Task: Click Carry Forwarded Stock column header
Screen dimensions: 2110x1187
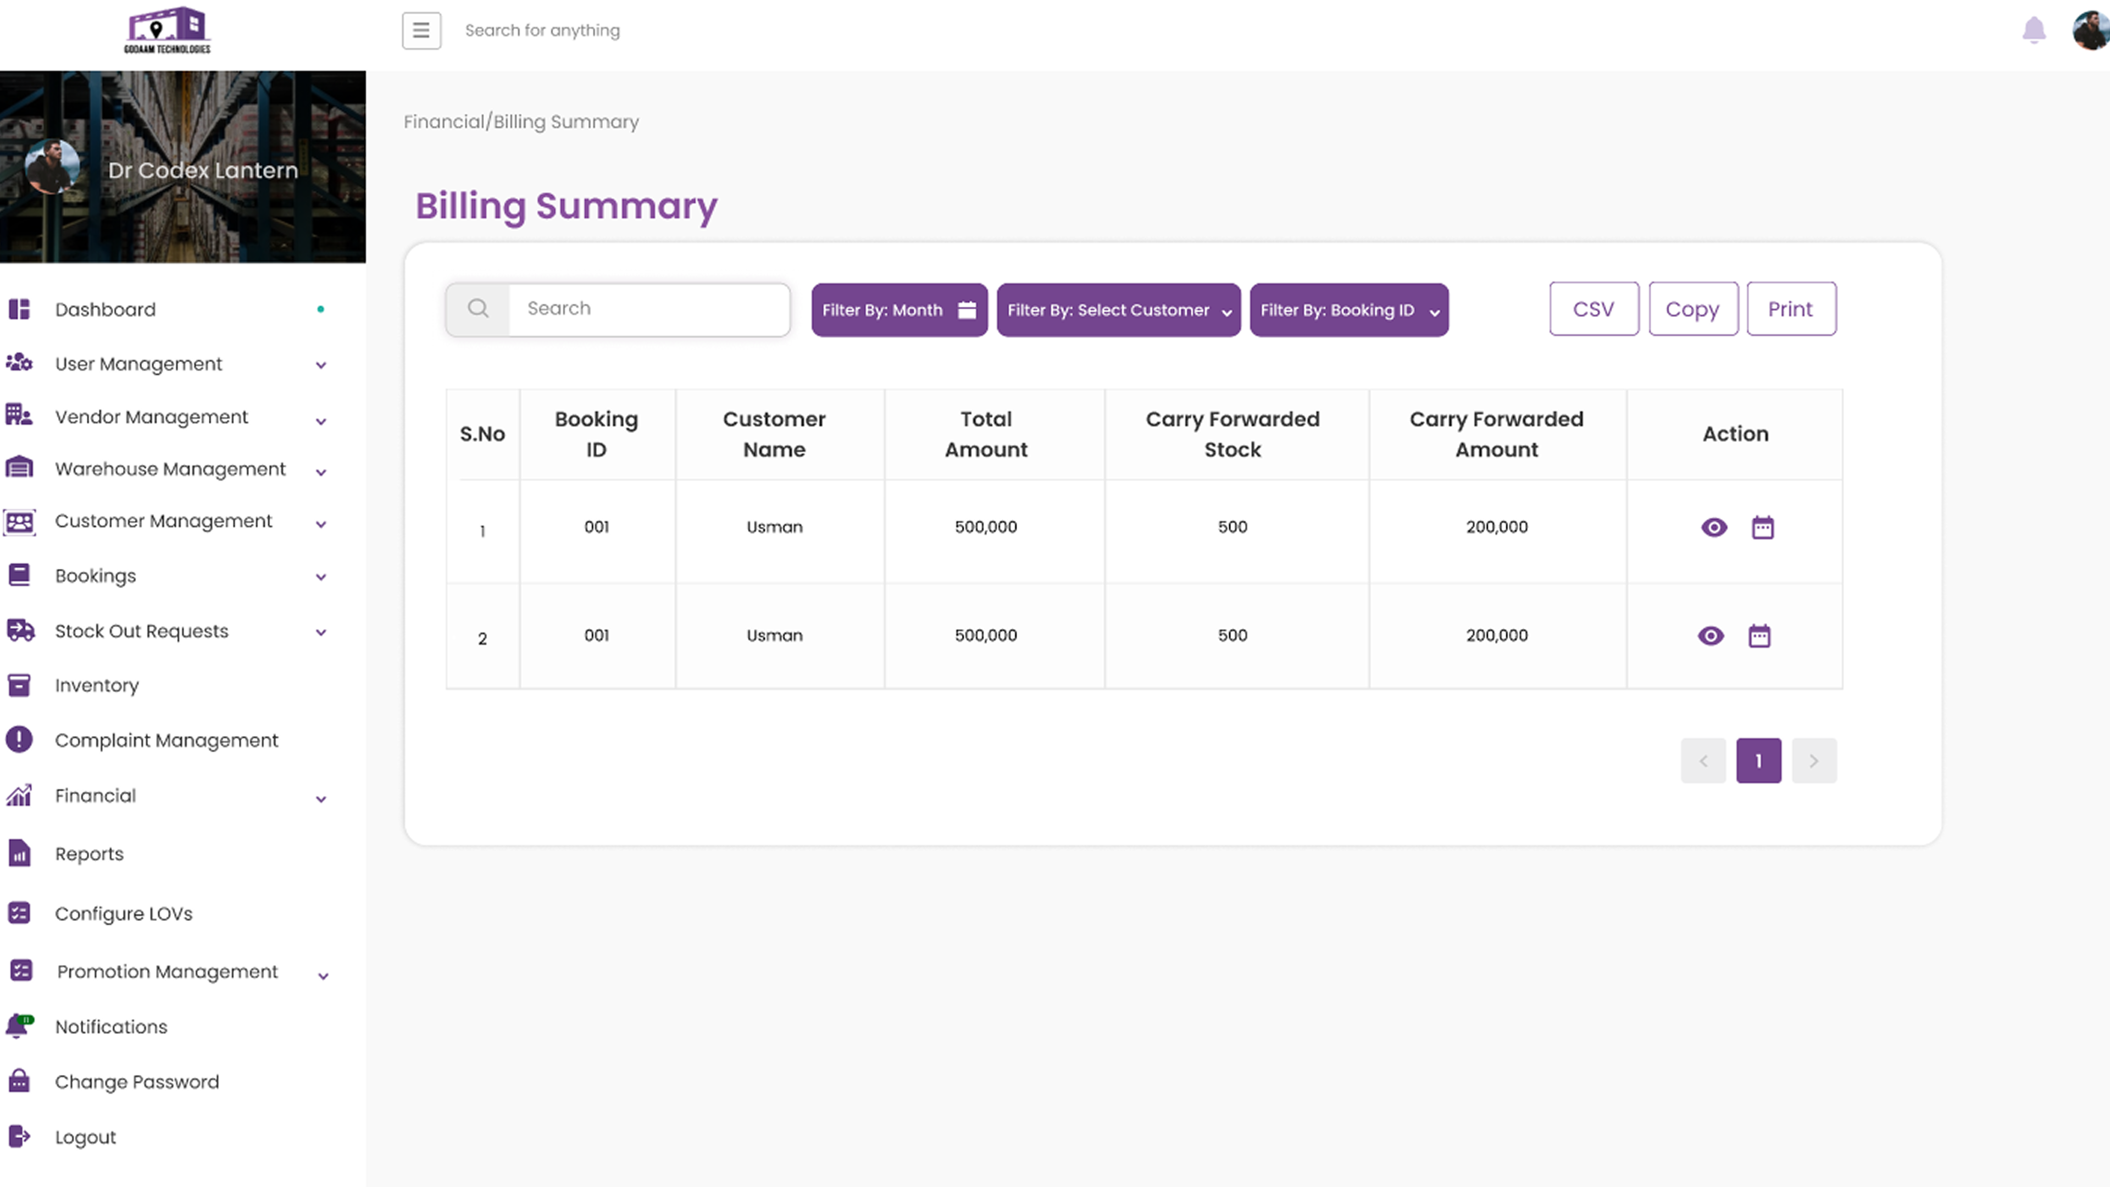Action: pyautogui.click(x=1232, y=434)
